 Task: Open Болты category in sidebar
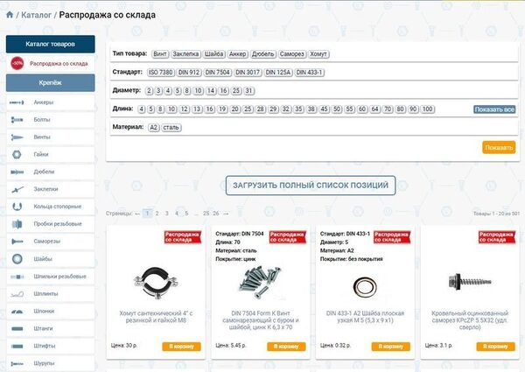click(x=41, y=119)
